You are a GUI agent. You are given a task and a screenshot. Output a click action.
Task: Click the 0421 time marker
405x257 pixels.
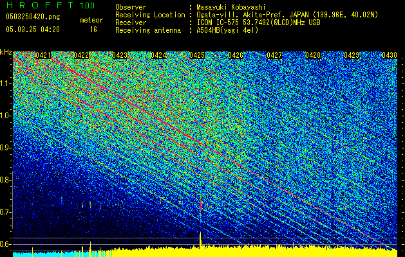[43, 55]
